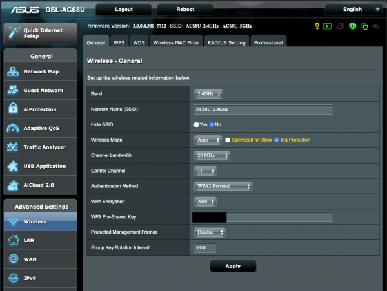387x291 pixels.
Task: Open USB Application page
Action: click(44, 166)
